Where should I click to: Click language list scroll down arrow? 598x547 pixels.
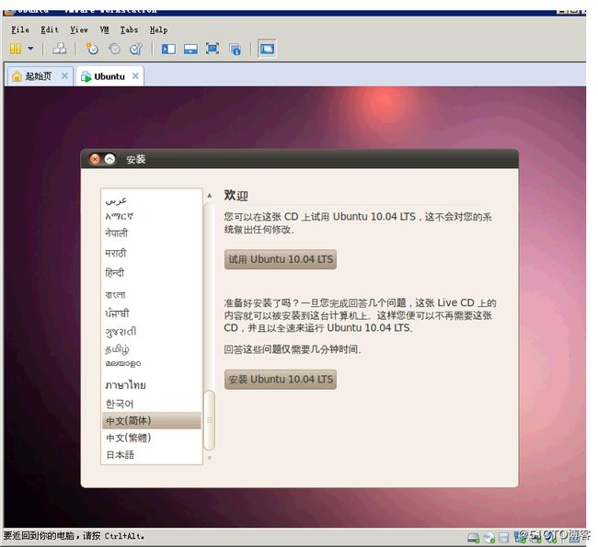(210, 458)
